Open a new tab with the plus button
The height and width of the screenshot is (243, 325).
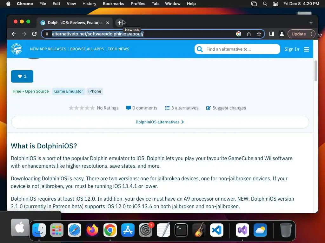tap(120, 23)
